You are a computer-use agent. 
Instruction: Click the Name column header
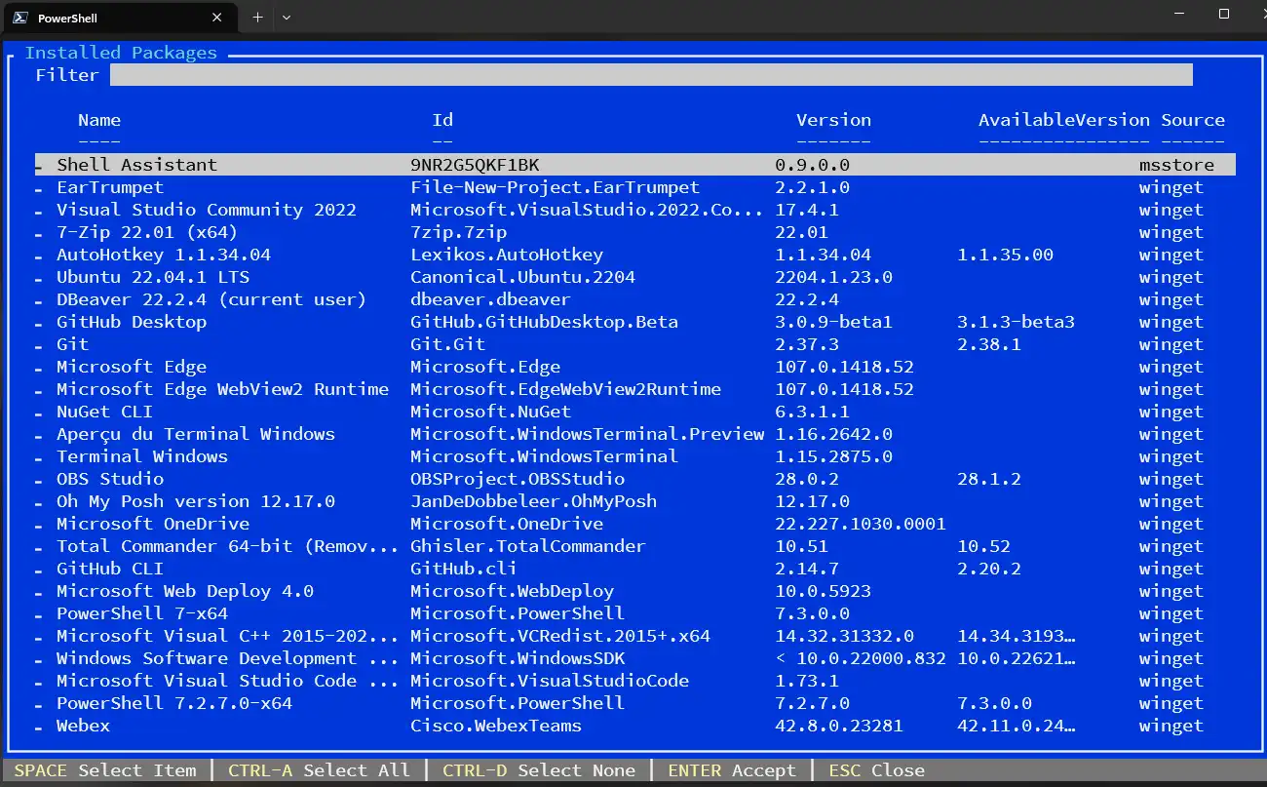coord(99,120)
